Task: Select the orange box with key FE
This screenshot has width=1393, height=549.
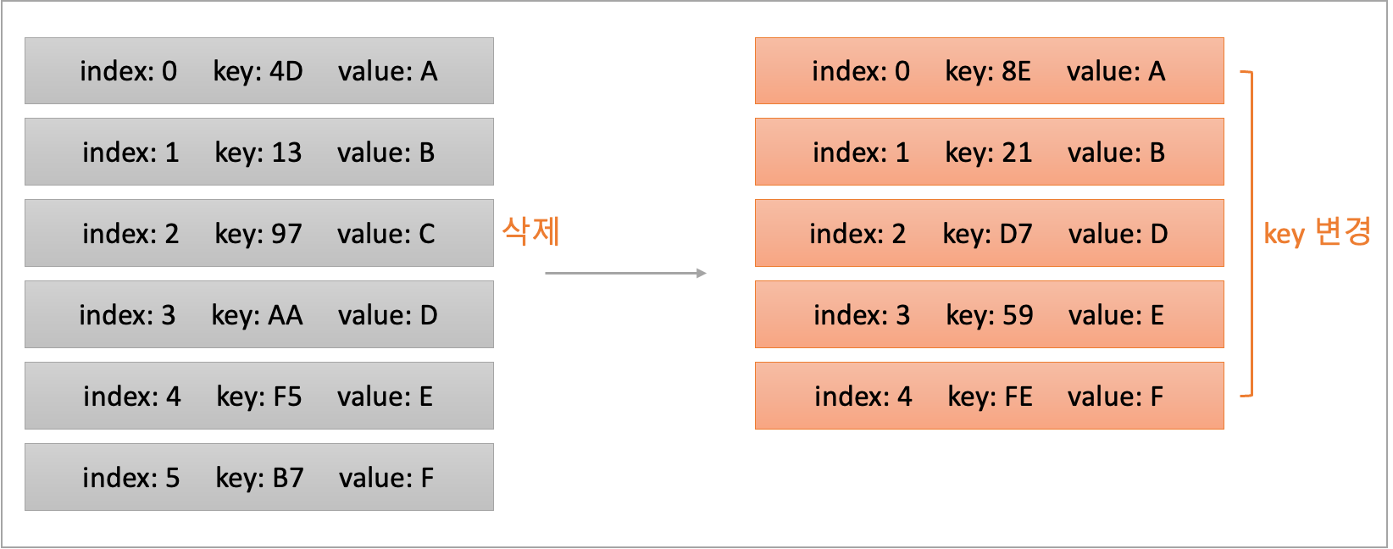Action: coord(990,396)
